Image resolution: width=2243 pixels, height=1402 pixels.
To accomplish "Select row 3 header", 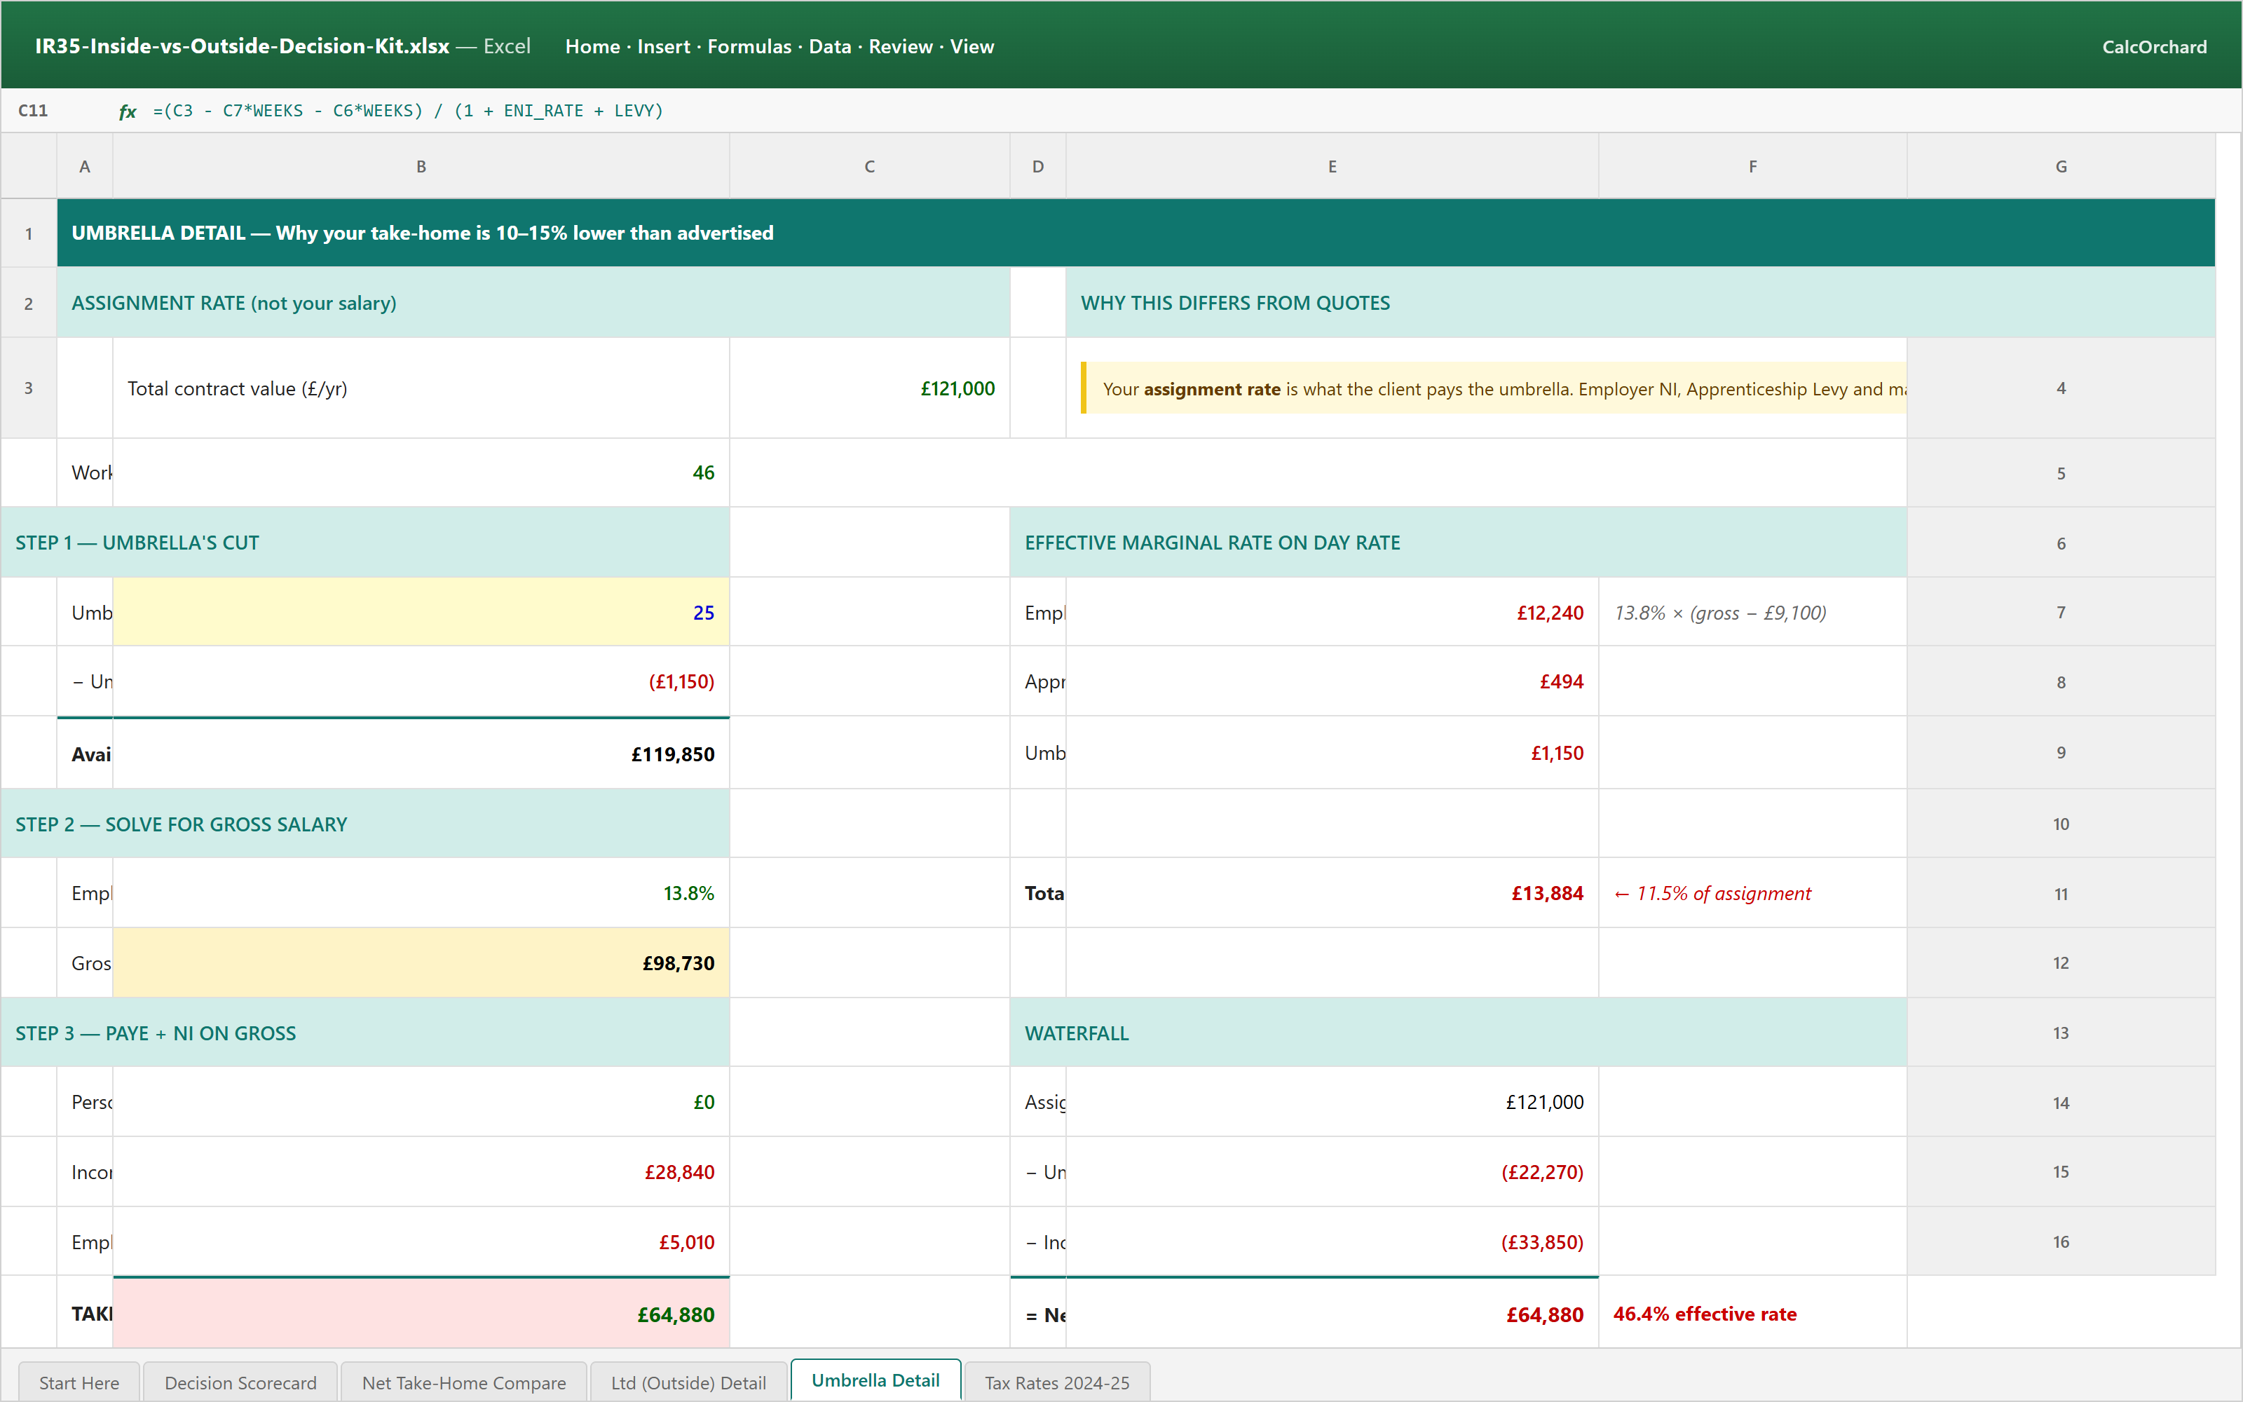I will coord(29,388).
